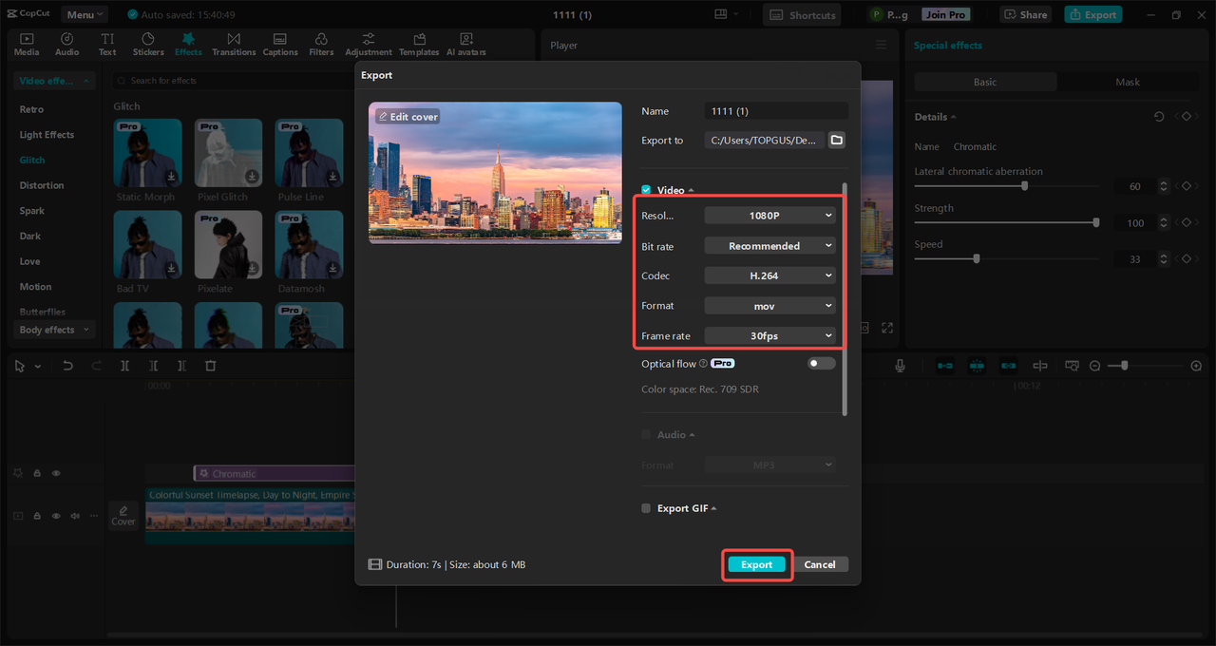This screenshot has width=1216, height=646.
Task: Switch to the Media tab
Action: 27,44
